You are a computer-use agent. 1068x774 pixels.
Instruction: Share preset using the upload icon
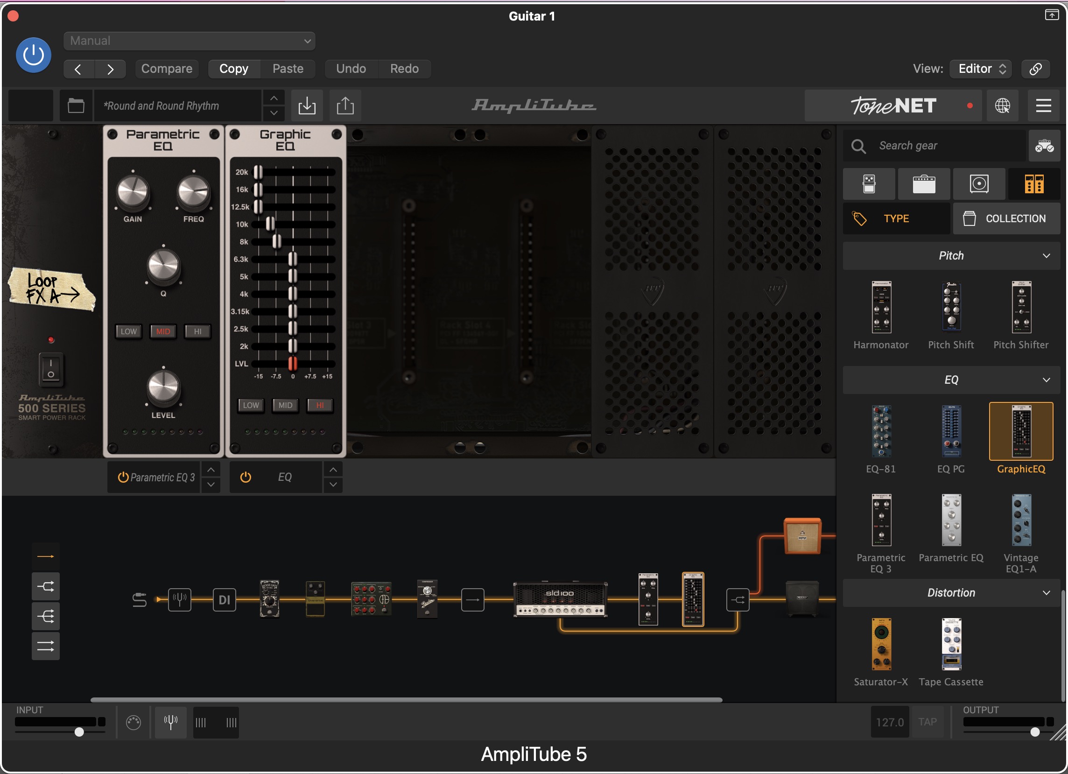(x=345, y=106)
